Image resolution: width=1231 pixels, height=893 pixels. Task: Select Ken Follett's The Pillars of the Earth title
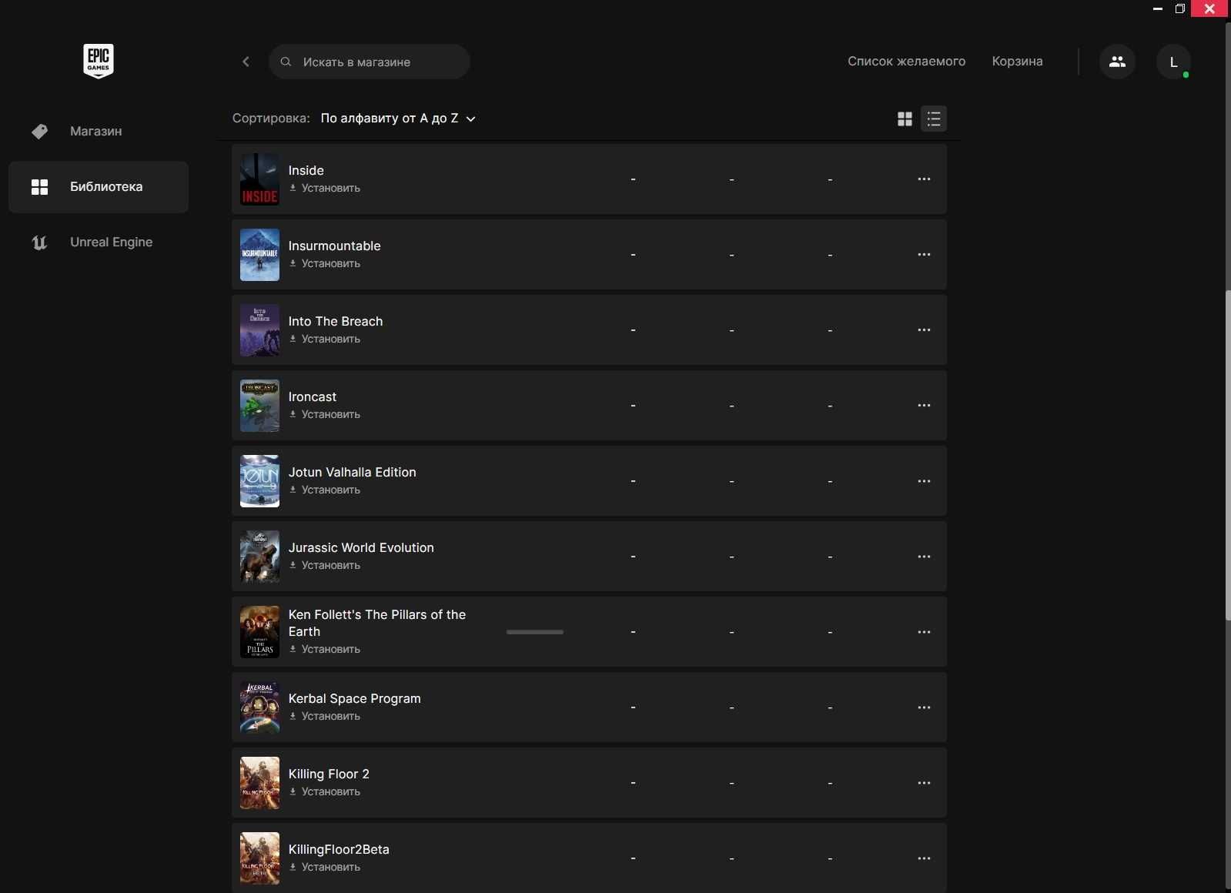point(377,623)
